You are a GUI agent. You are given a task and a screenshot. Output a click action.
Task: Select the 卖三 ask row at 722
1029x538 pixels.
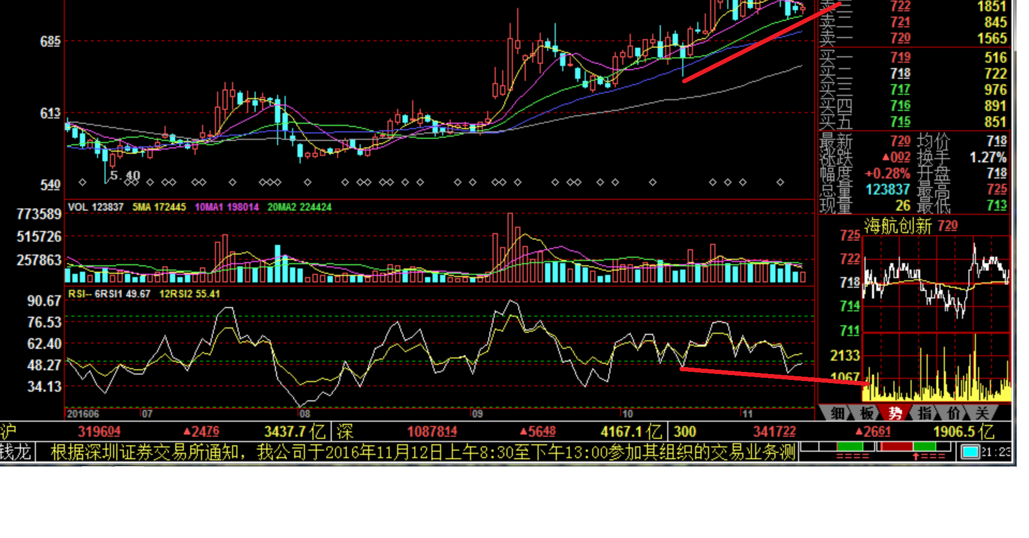(914, 6)
